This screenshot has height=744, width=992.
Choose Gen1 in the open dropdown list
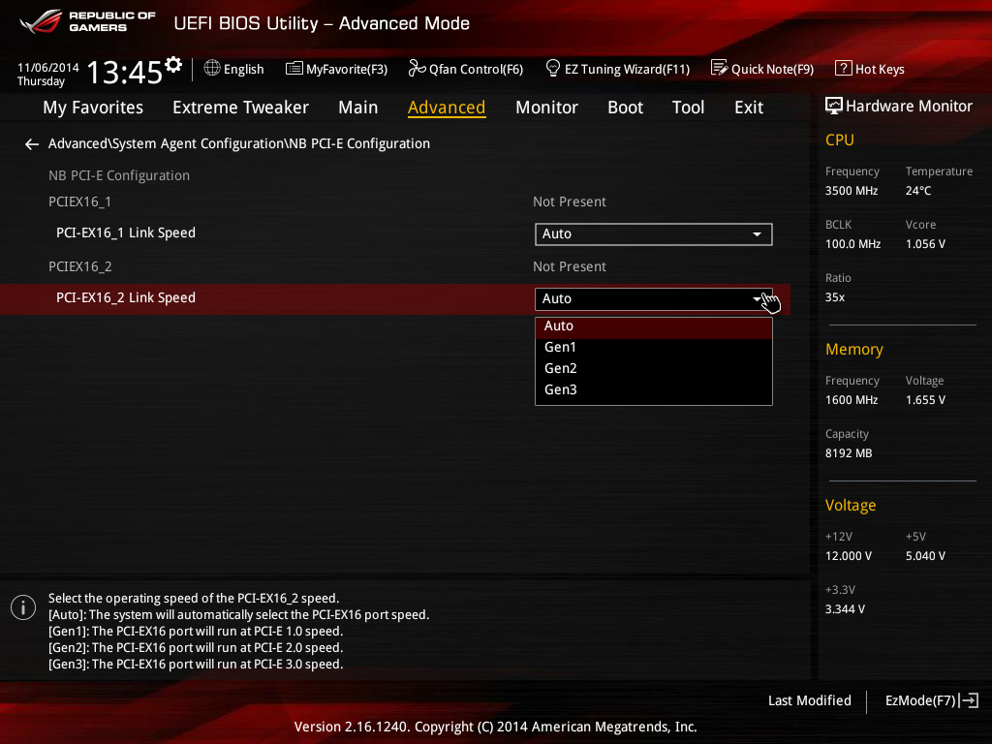[561, 347]
